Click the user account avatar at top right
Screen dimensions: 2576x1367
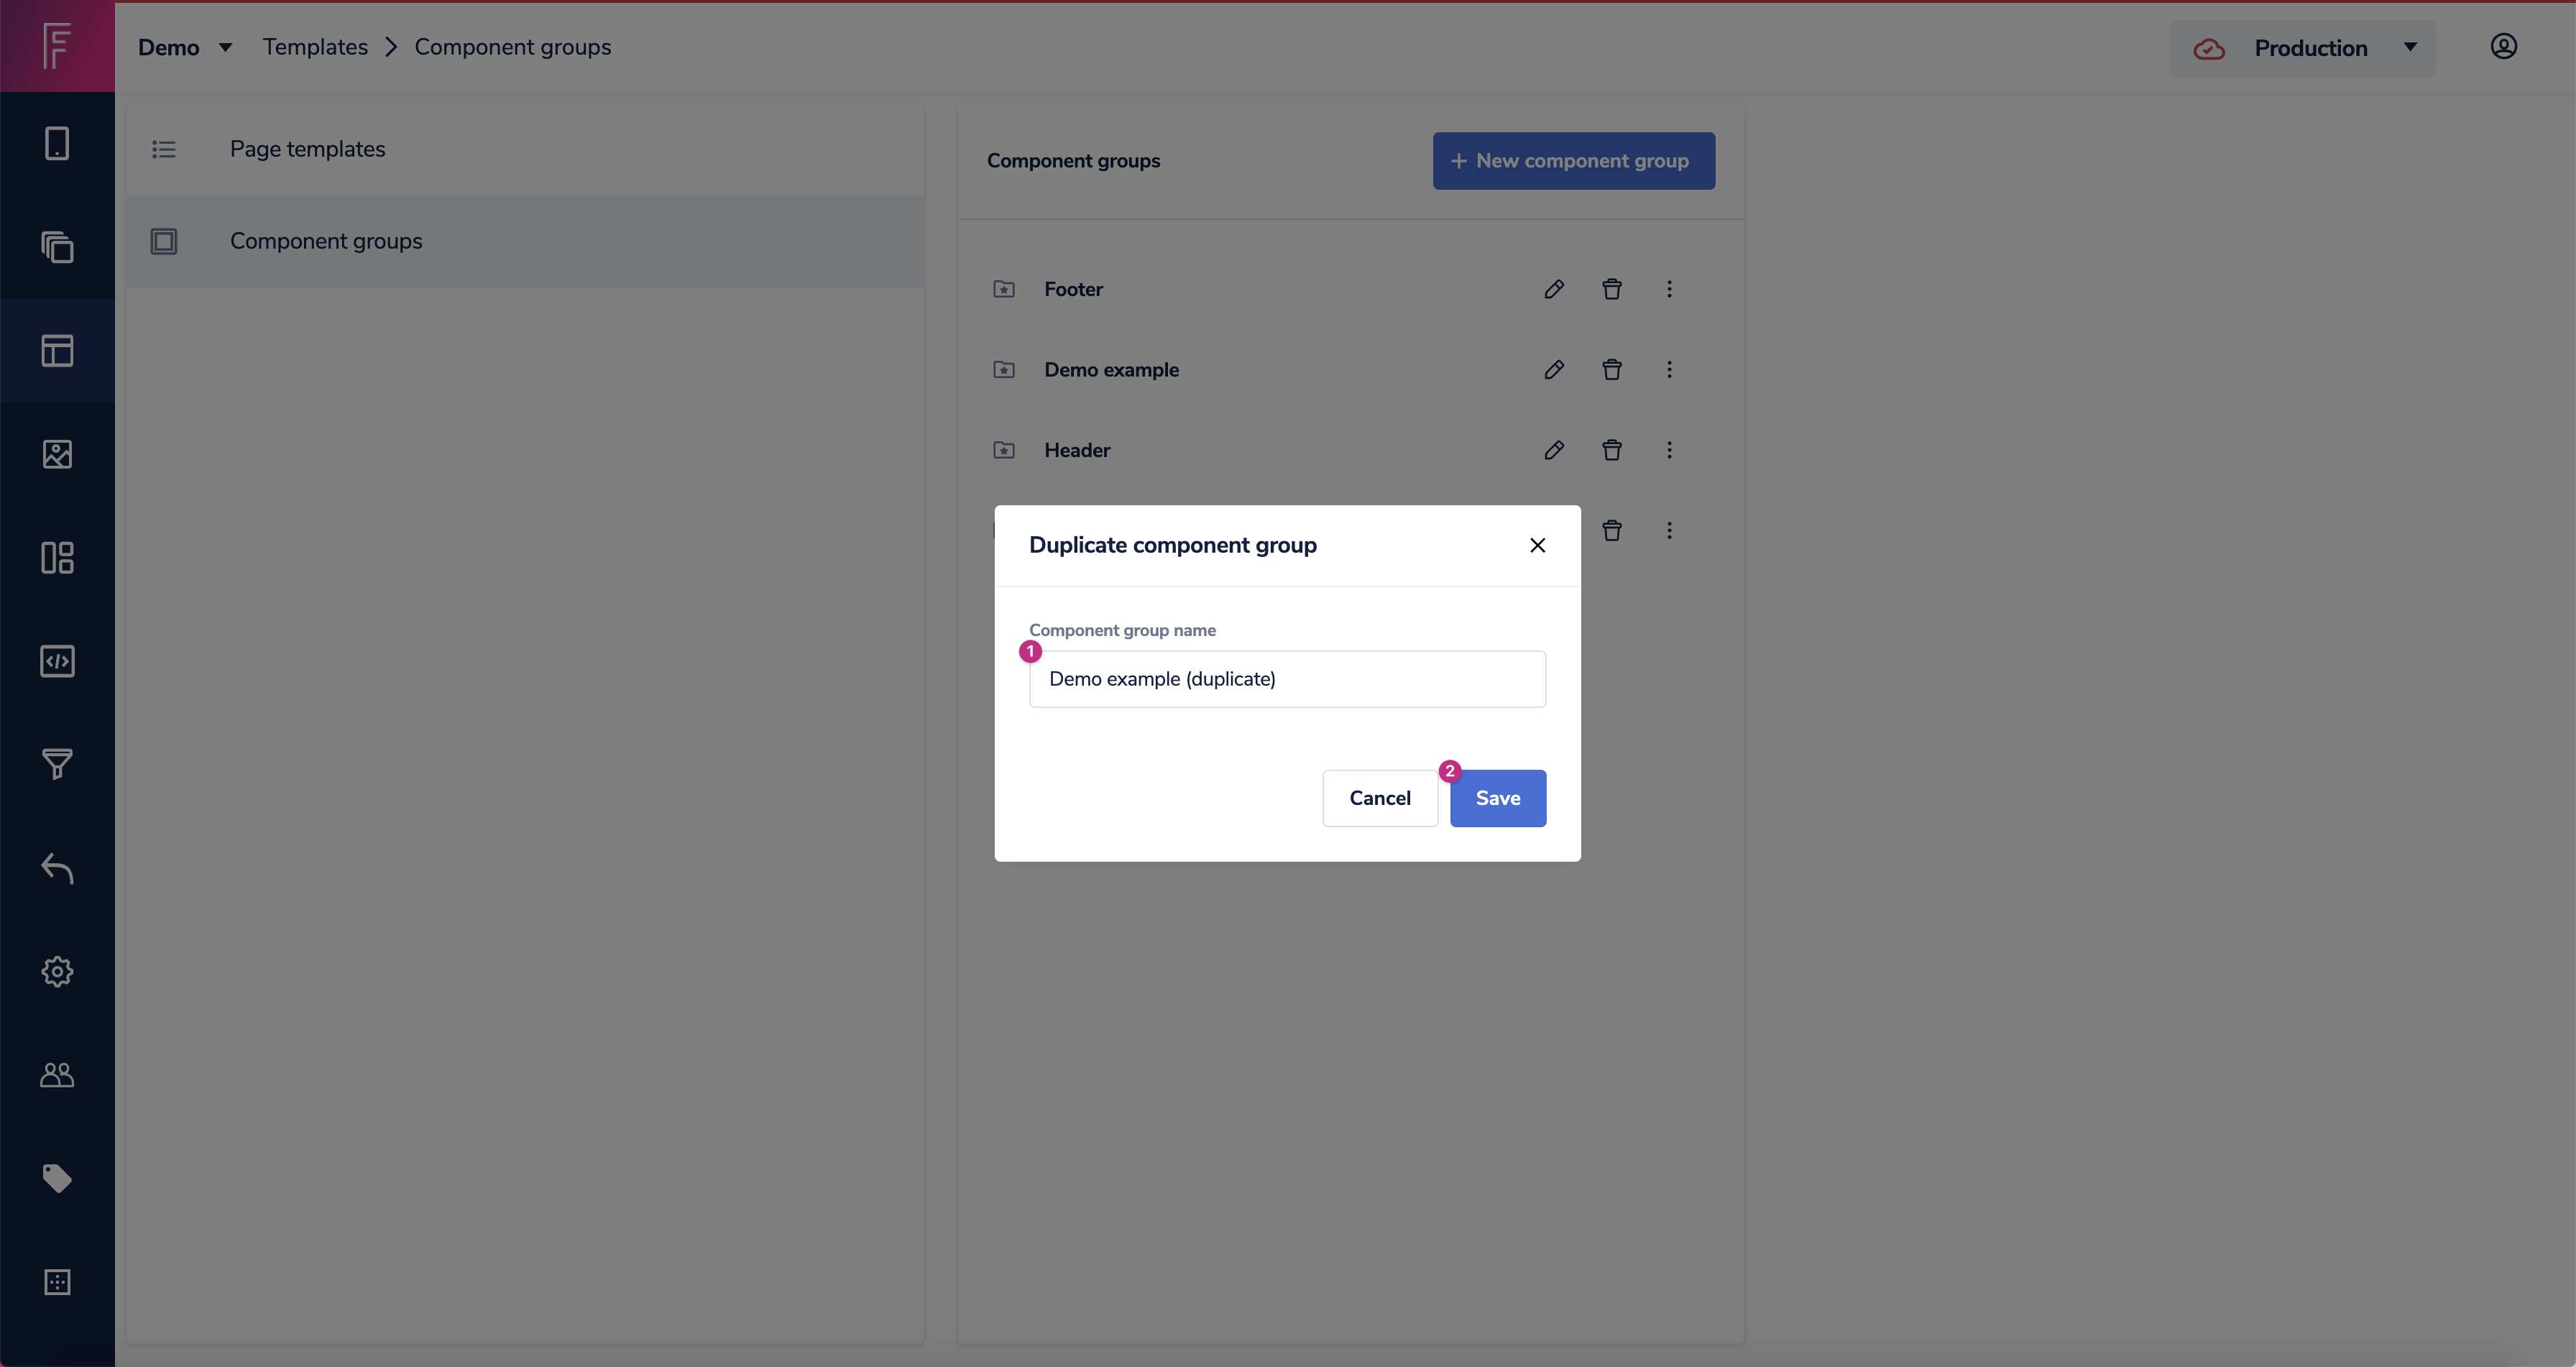pos(2504,46)
